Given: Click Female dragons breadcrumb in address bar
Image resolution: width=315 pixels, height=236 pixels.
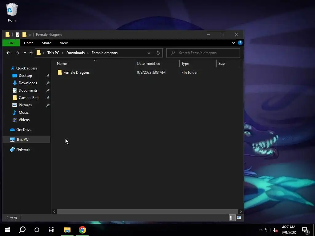Looking at the screenshot, I should tap(105, 53).
